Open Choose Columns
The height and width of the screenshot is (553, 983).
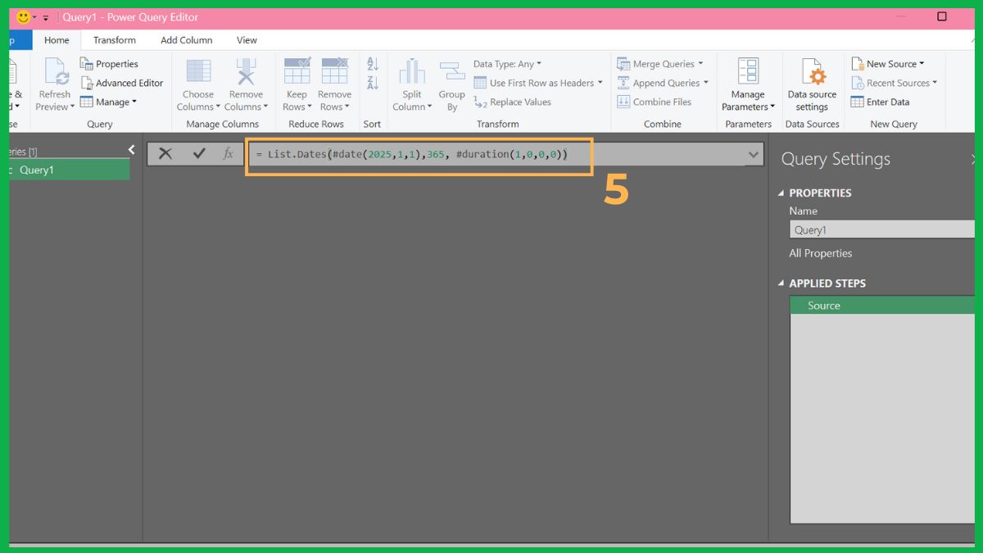(197, 83)
